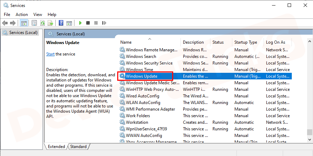Viewport: 313px width, 156px height.
Task: Switch to the Standard tab
Action: click(79, 147)
